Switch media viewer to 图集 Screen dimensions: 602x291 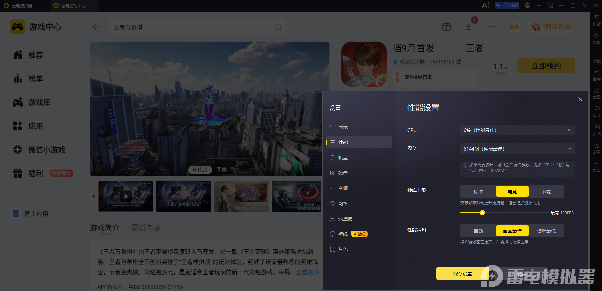221,170
